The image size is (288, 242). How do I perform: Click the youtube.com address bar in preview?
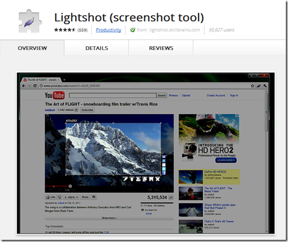pos(144,86)
